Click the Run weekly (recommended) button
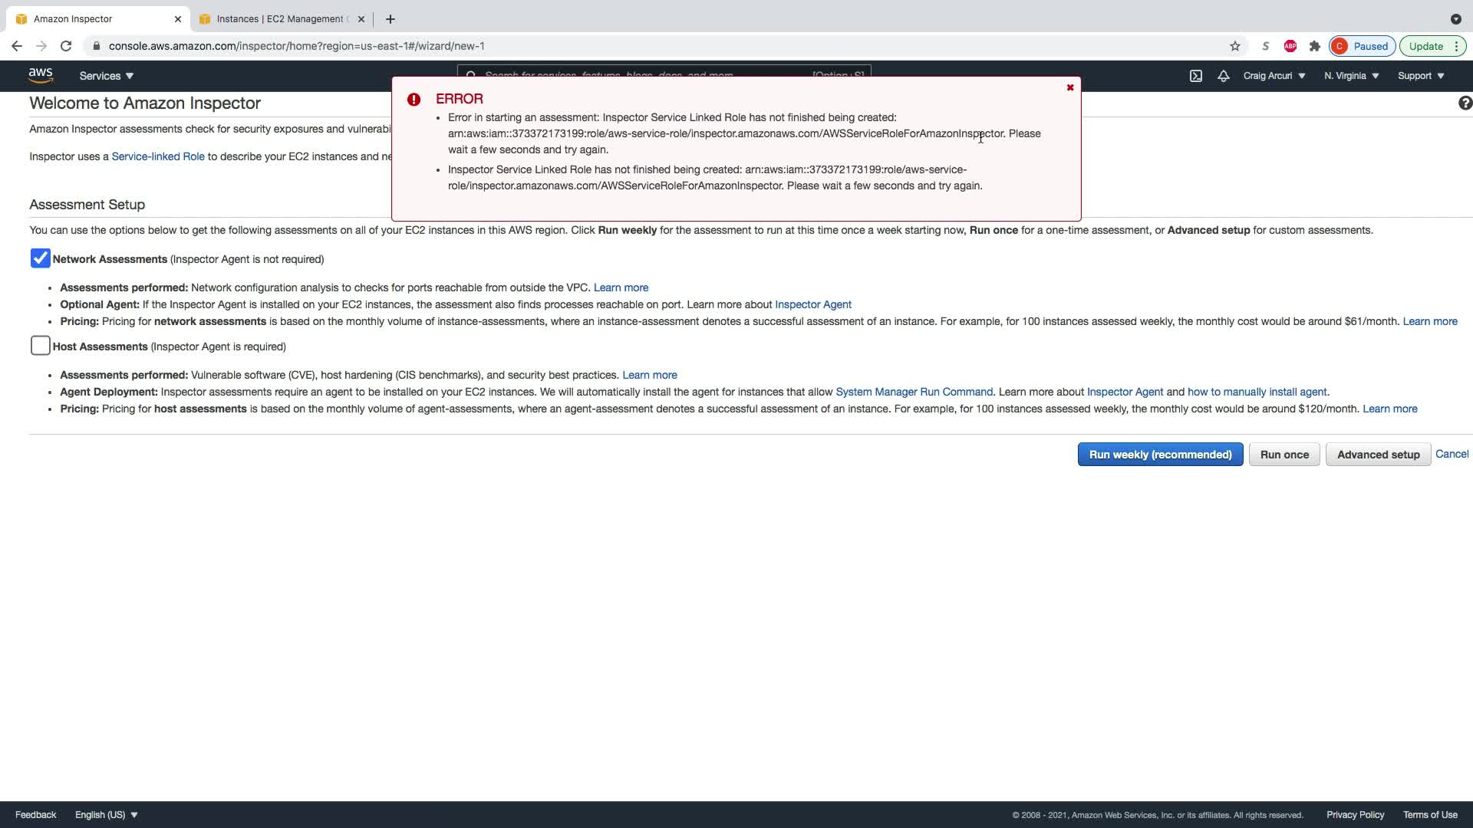1473x828 pixels. 1160,455
